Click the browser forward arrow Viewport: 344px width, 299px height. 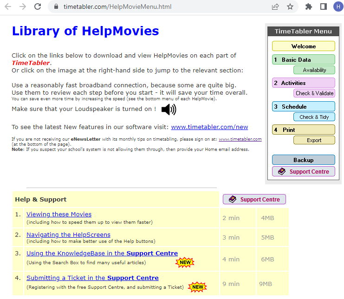23,6
